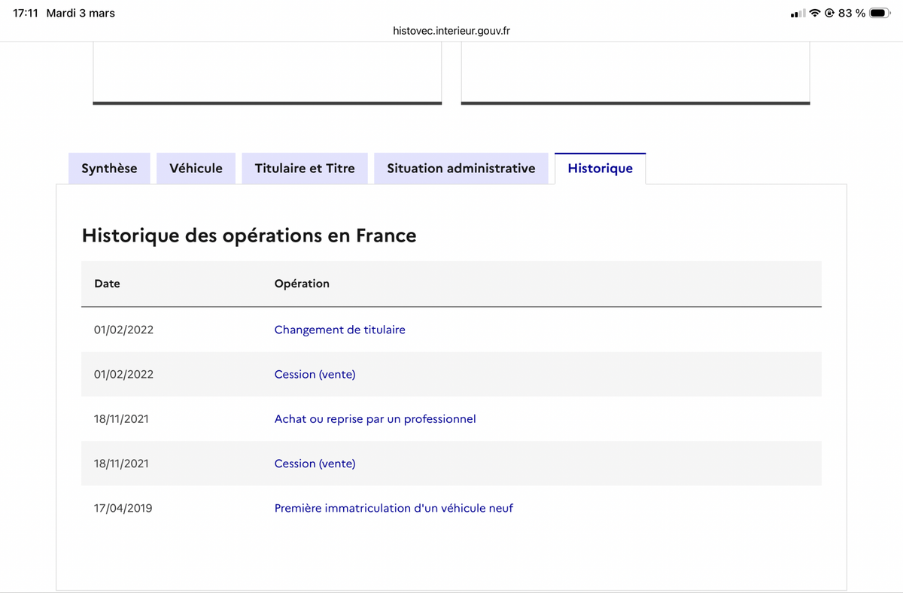Screen dimensions: 903x593
Task: Select the Historique tab
Action: pyautogui.click(x=600, y=169)
